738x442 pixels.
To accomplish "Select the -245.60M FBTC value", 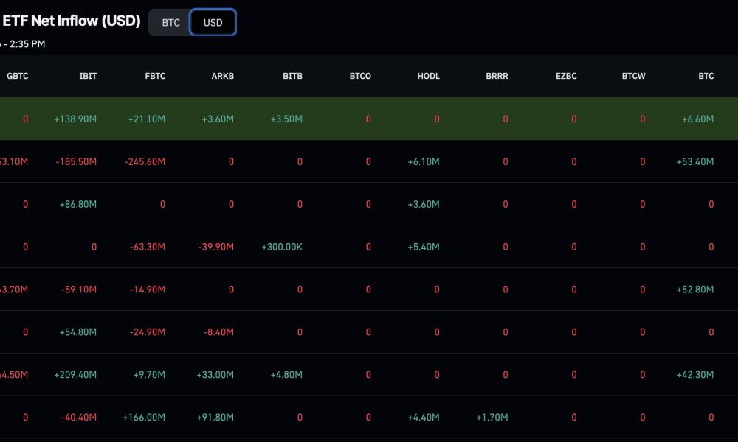I will pos(145,162).
